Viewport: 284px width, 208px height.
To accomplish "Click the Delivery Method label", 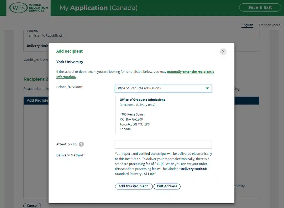I will click(x=70, y=155).
